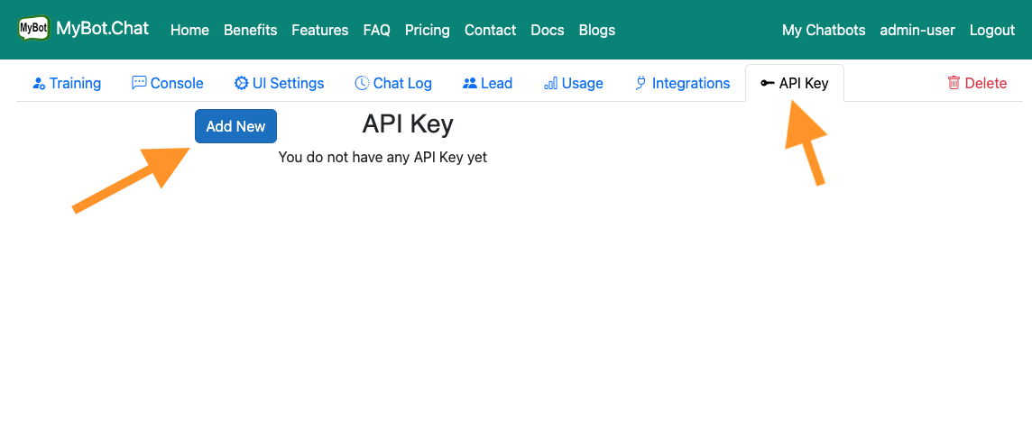Switch to the Lead tab
Viewport: 1032px width, 429px height.
click(487, 84)
